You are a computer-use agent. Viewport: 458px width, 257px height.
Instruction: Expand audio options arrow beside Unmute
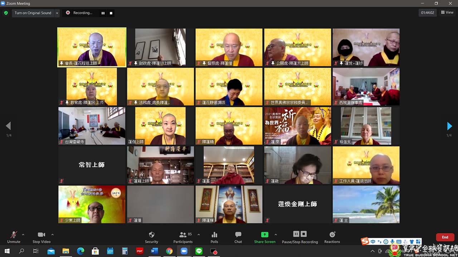pos(23,235)
